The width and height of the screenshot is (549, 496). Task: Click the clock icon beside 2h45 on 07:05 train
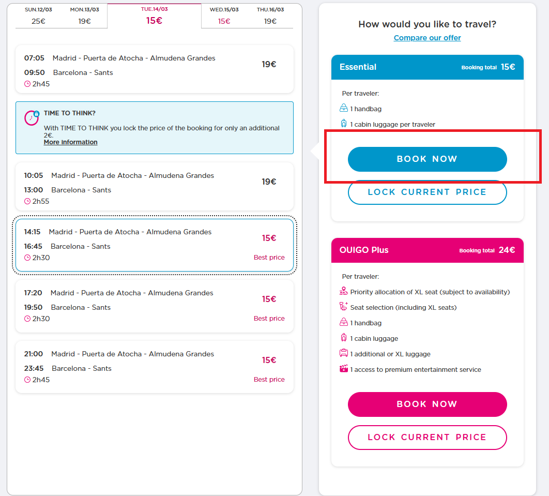click(27, 84)
